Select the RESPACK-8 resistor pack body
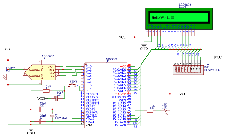This screenshot has height=138, width=225. coord(188,70)
